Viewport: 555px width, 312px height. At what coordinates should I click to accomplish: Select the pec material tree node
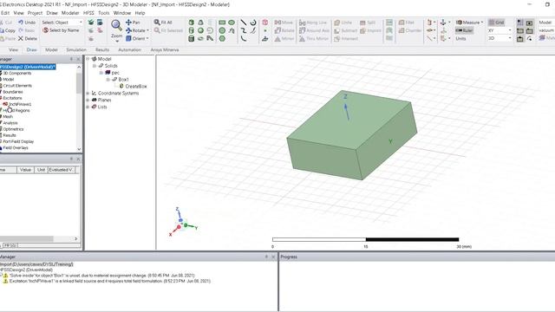click(x=115, y=73)
